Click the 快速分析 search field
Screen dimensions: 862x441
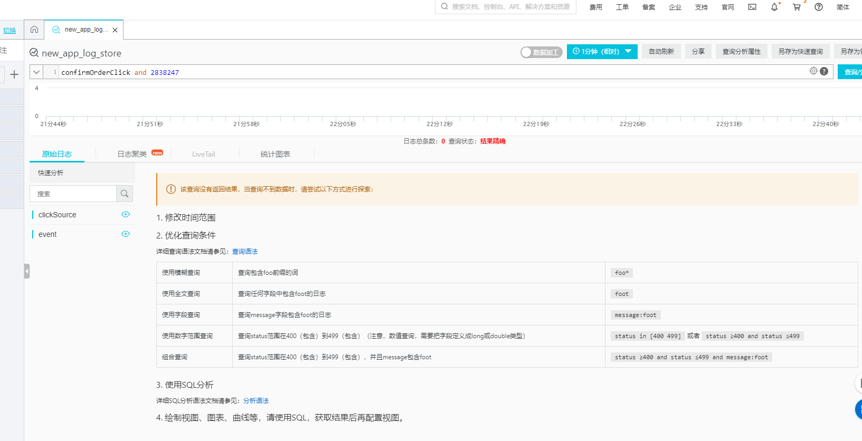pos(73,194)
